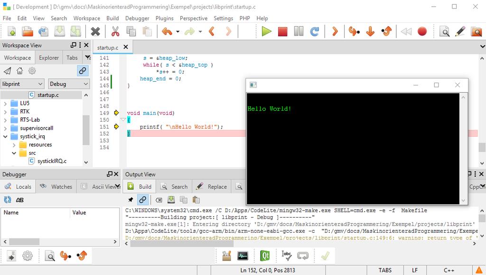This screenshot has height=275, width=486.
Task: Toggle breakpoint marker at line 151
Action: 116,126
